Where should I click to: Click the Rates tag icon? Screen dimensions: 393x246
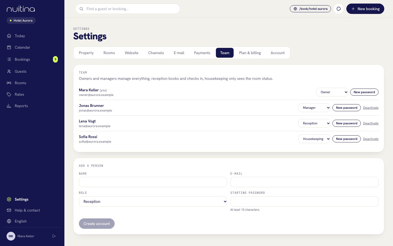pos(9,94)
